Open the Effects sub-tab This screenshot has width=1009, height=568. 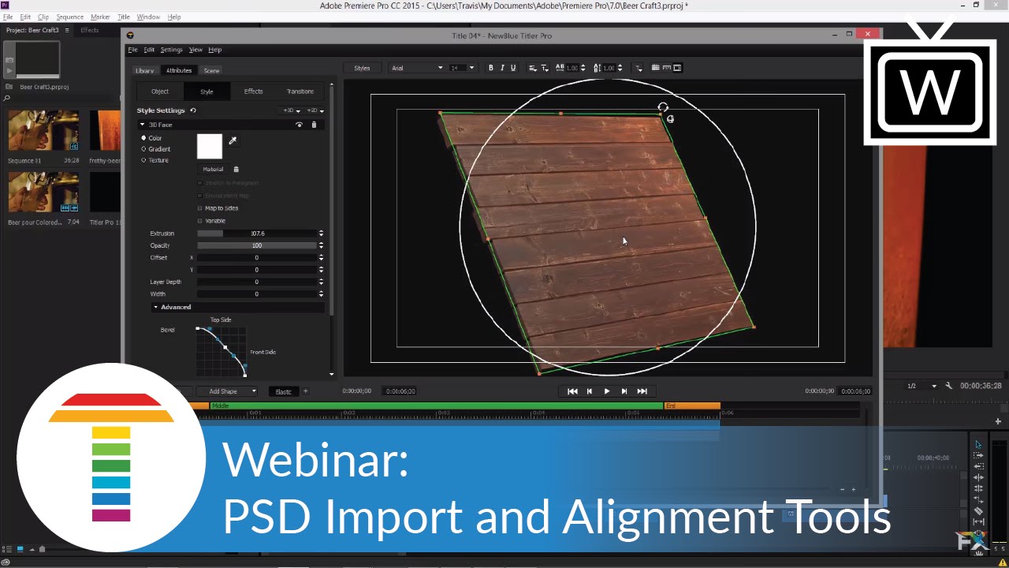(253, 92)
